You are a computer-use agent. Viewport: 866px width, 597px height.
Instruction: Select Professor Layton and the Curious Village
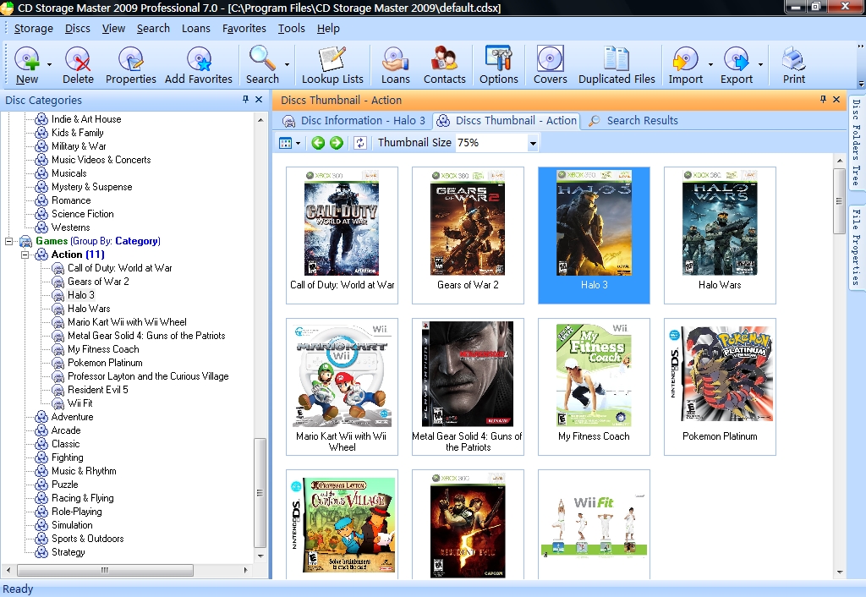(x=148, y=376)
